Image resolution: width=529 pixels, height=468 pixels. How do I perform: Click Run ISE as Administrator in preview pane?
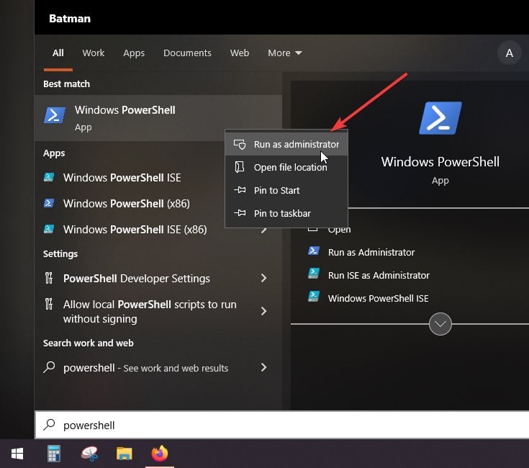[x=379, y=275]
